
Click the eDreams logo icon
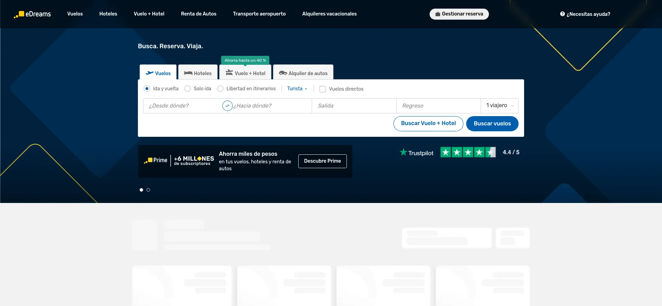tap(20, 14)
